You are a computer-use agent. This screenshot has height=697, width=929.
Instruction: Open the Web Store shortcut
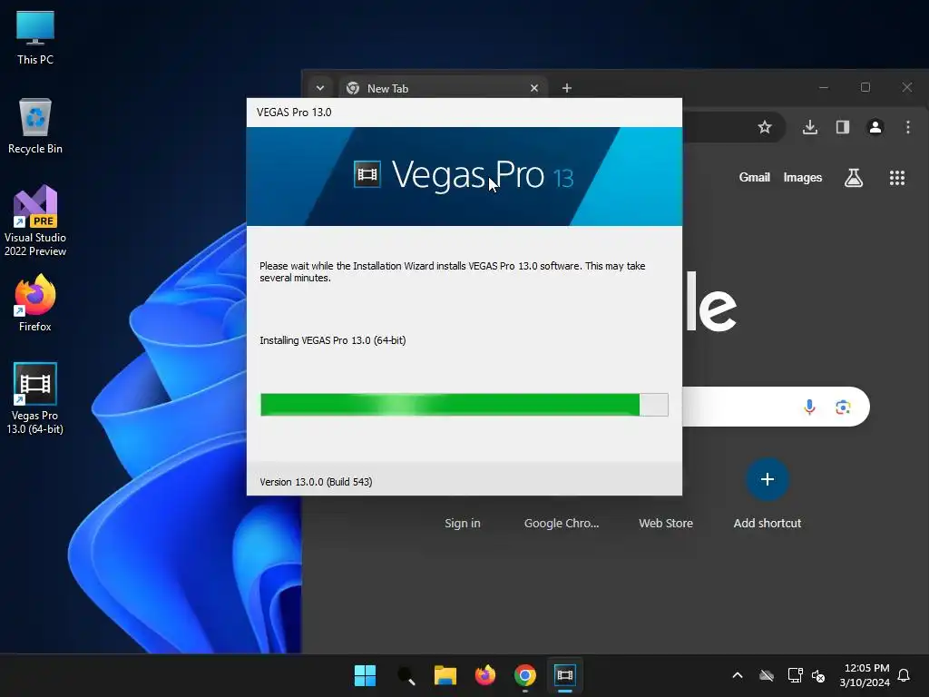665,524
